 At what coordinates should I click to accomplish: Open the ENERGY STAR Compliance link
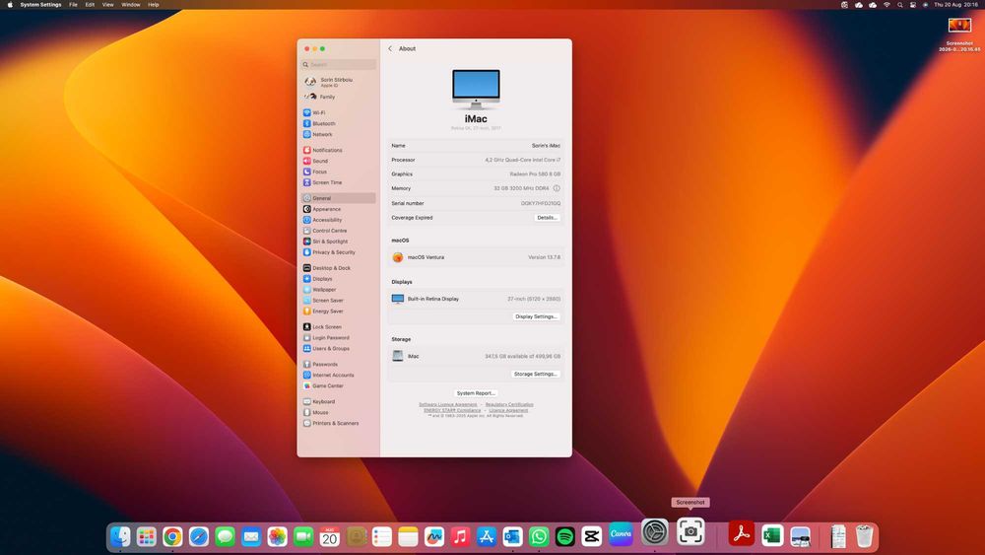coord(452,410)
